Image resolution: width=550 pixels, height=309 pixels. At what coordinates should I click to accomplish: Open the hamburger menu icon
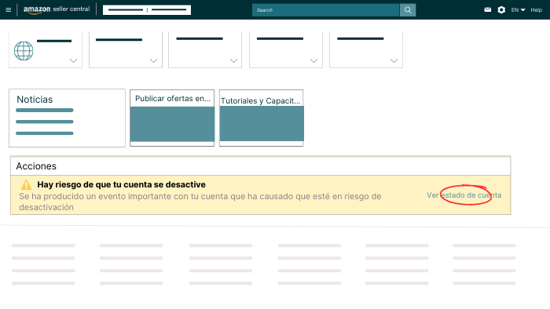pyautogui.click(x=9, y=9)
